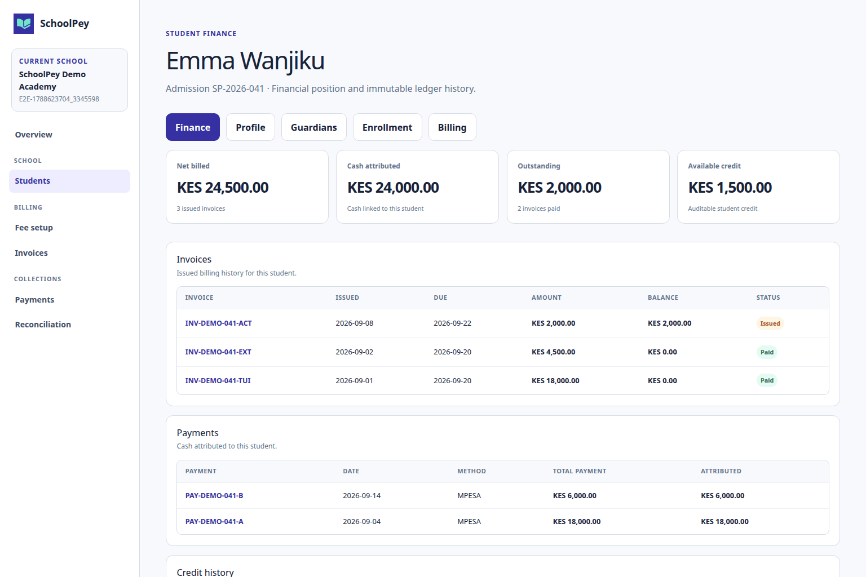Click the Paid badge for INV-DEMO-041-EXT
Screen dimensions: 866x577
767,352
